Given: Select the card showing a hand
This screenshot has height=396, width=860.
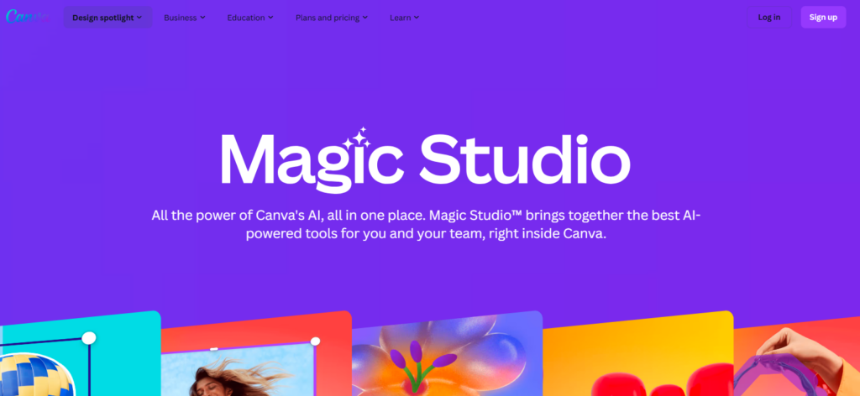Looking at the screenshot, I should [797, 356].
